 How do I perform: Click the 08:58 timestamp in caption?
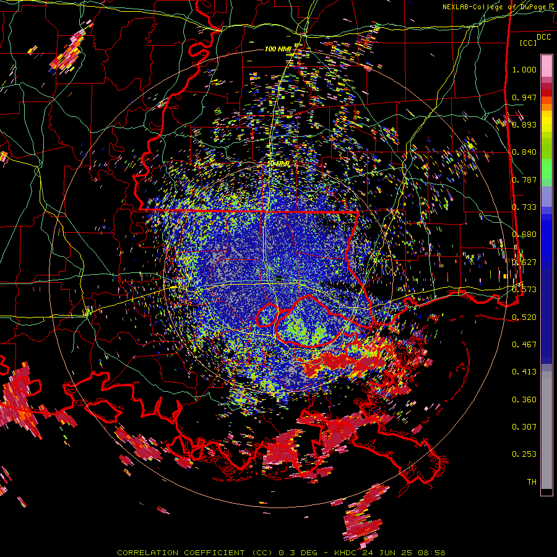click(x=431, y=553)
